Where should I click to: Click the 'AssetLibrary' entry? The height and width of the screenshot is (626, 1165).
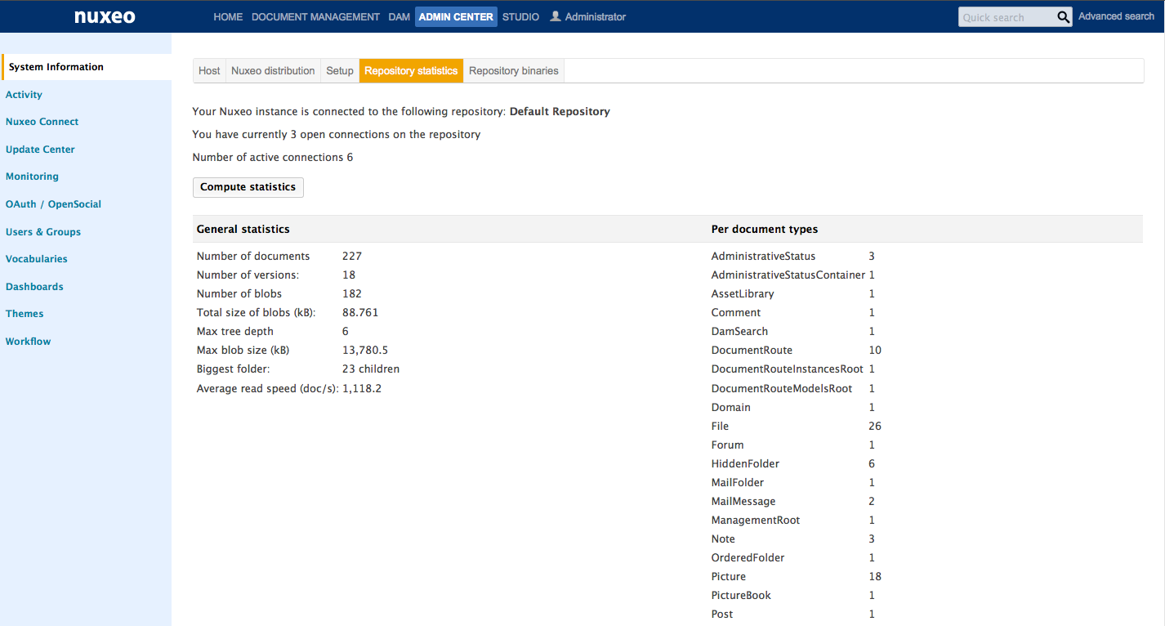743,293
